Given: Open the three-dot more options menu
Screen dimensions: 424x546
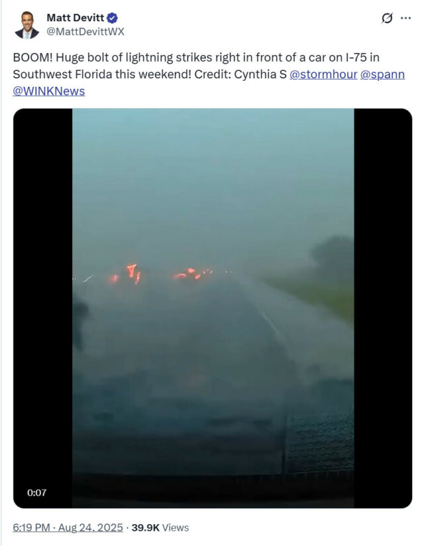Looking at the screenshot, I should tap(405, 18).
